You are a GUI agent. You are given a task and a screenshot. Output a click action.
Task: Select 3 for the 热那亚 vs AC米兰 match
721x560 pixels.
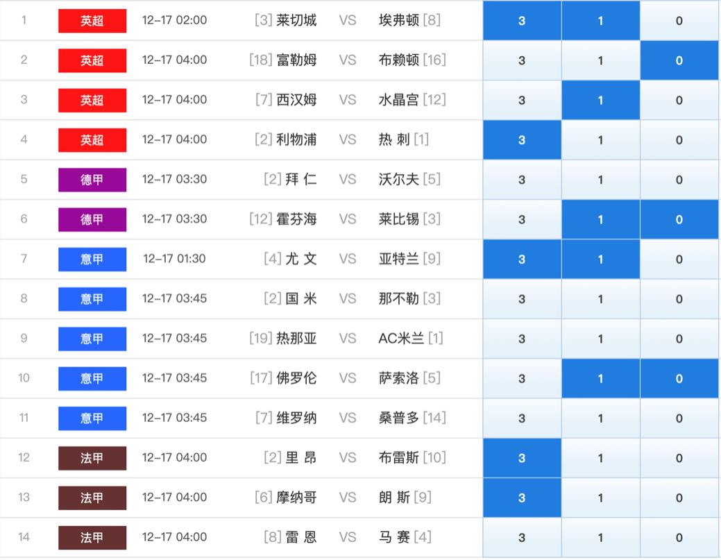pos(522,339)
